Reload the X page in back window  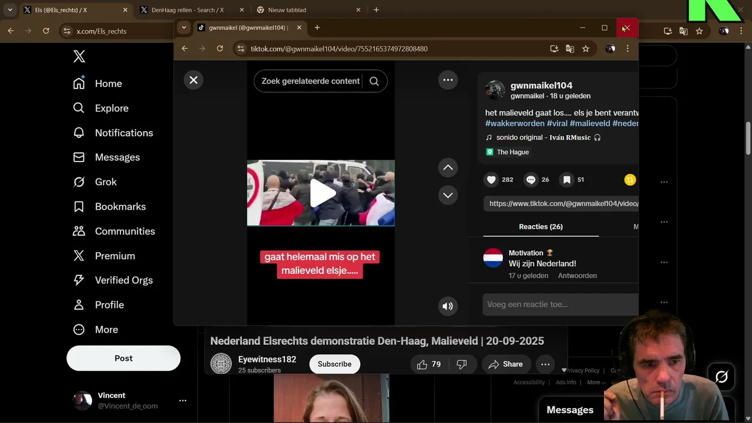pos(46,31)
